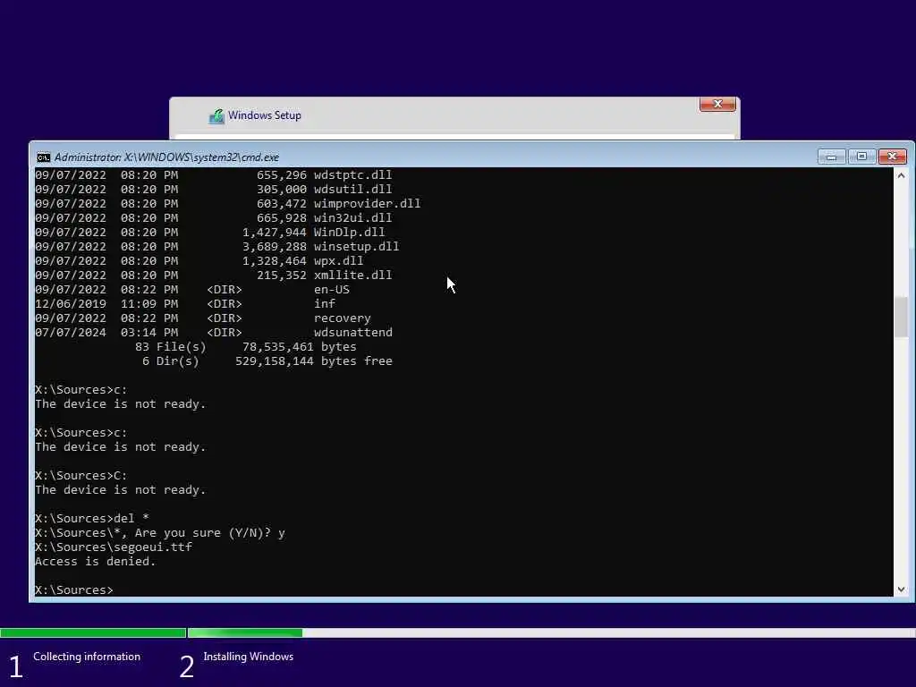
Task: Click the 'del *' command line
Action: point(92,518)
